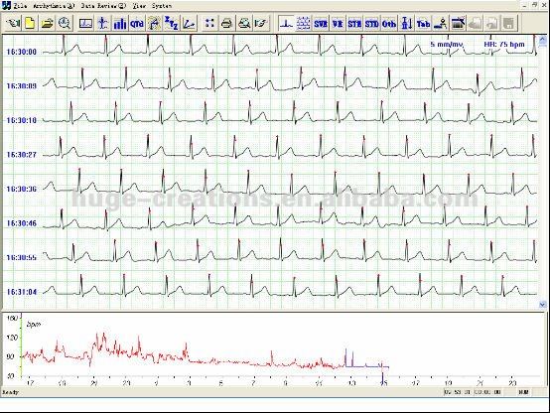Screen dimensions: 550x413
Task: Select the 16:31:04 timestamp label
Action: click(x=22, y=292)
